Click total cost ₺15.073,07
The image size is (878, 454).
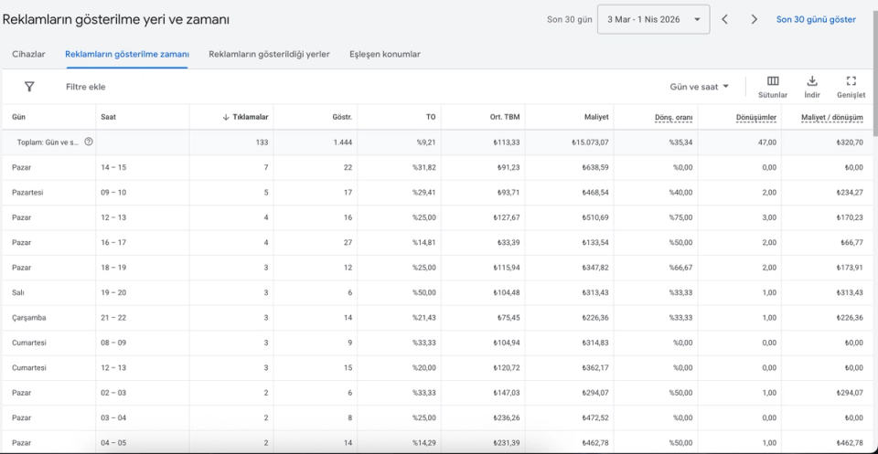coord(590,143)
